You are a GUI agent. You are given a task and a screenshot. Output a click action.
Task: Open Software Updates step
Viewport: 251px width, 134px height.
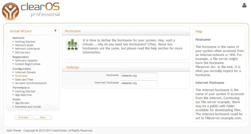(26, 61)
